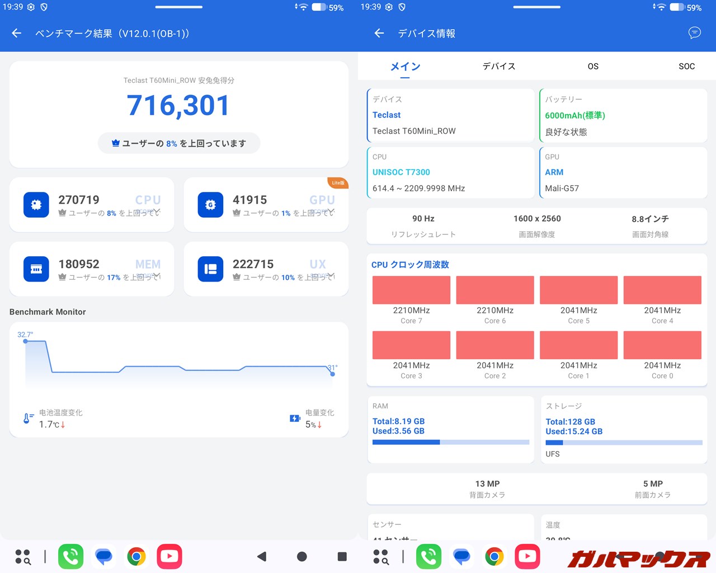
Task: Expand the MEM score details chevron
Action: (157, 275)
